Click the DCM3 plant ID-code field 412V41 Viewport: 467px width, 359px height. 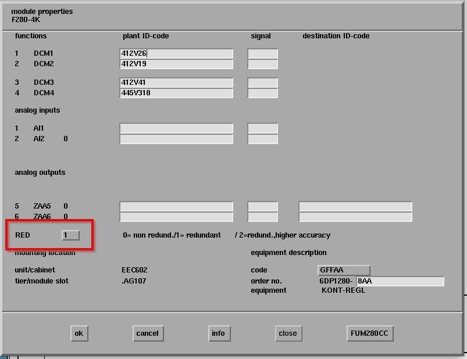(176, 82)
